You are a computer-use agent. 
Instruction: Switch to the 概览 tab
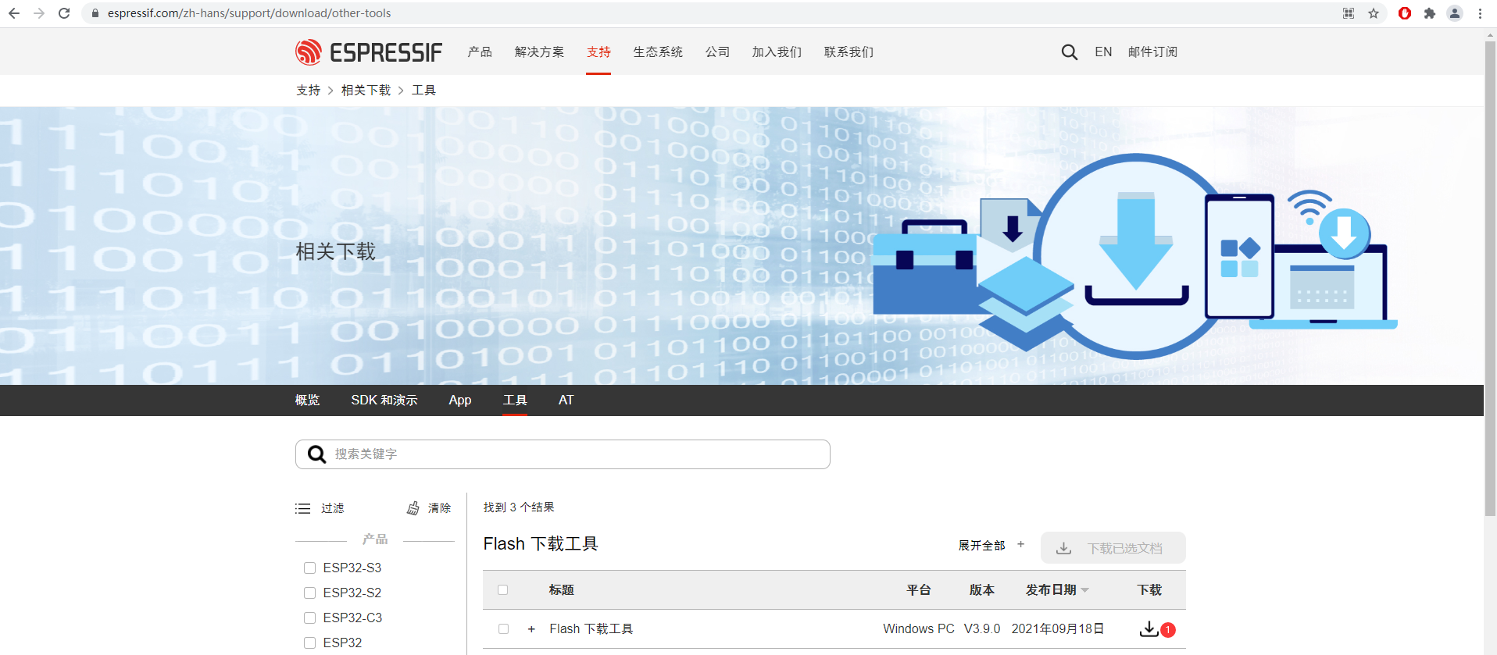point(307,400)
